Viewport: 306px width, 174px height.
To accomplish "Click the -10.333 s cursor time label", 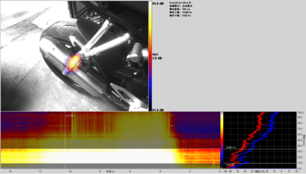I will click(x=70, y=116).
